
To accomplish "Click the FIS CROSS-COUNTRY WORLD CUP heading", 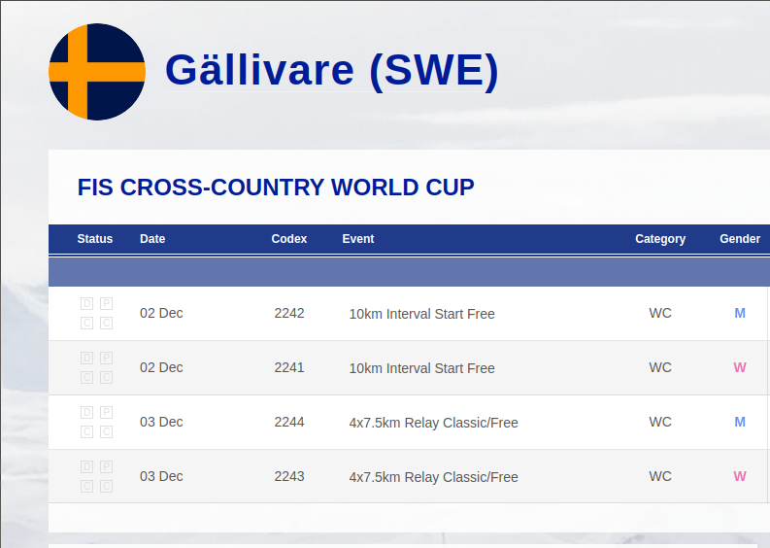I will pos(276,188).
